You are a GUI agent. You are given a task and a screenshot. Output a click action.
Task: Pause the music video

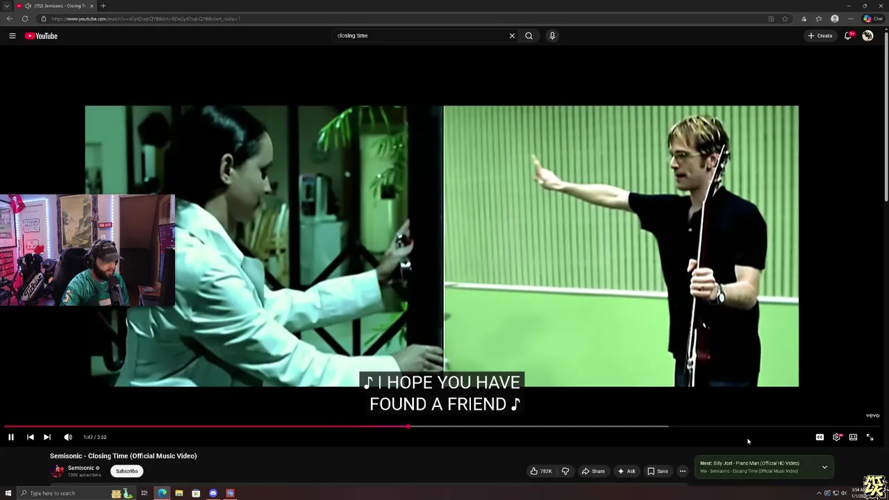pos(11,437)
